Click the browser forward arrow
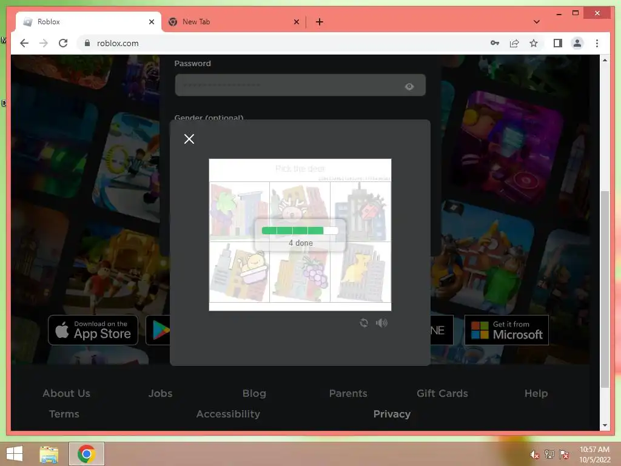The height and width of the screenshot is (466, 621). (x=44, y=43)
